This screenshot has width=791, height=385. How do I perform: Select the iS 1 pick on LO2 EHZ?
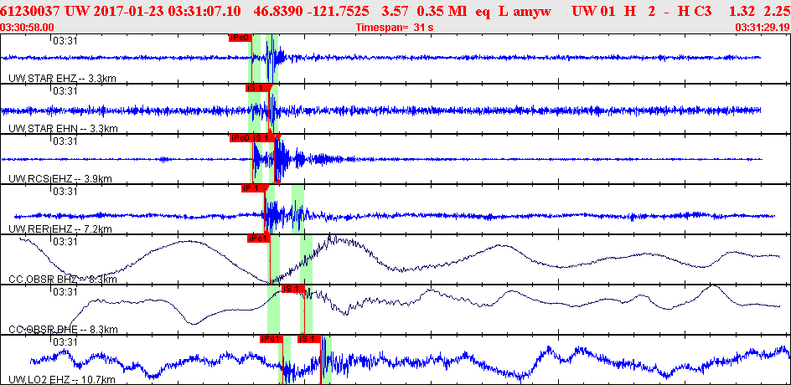tap(308, 339)
